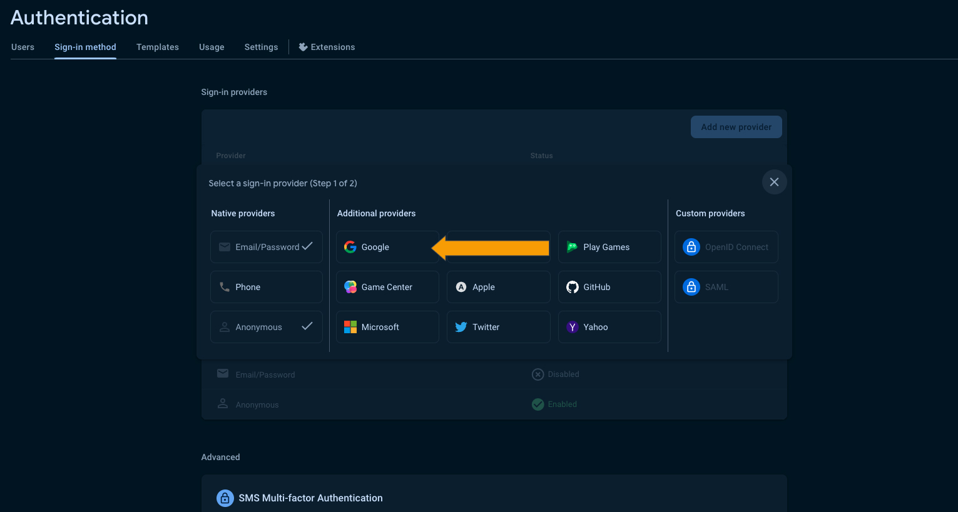Click the Twitter bird icon
Screen dimensions: 958x512
pos(461,327)
